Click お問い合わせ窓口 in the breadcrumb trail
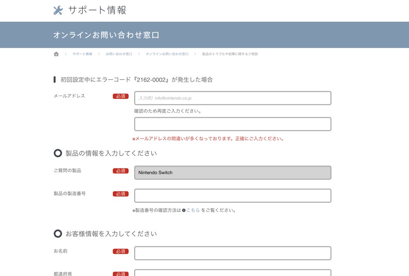This screenshot has height=276, width=409. [x=118, y=54]
